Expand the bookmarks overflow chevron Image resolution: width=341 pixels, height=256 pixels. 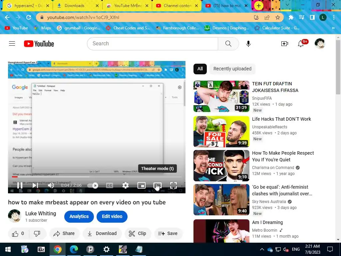(333, 28)
